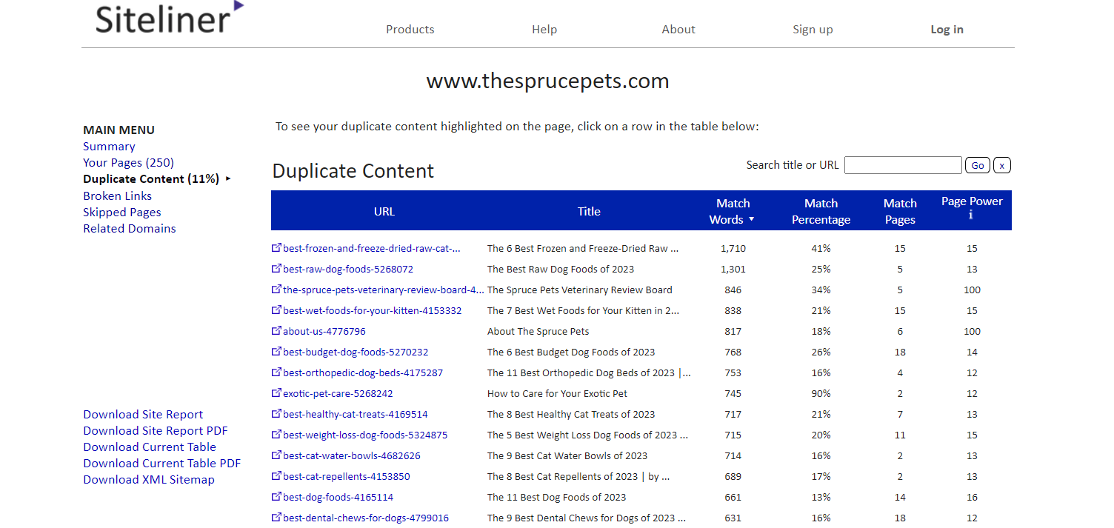Open the About menu
This screenshot has height=528, width=1114.
pos(678,30)
